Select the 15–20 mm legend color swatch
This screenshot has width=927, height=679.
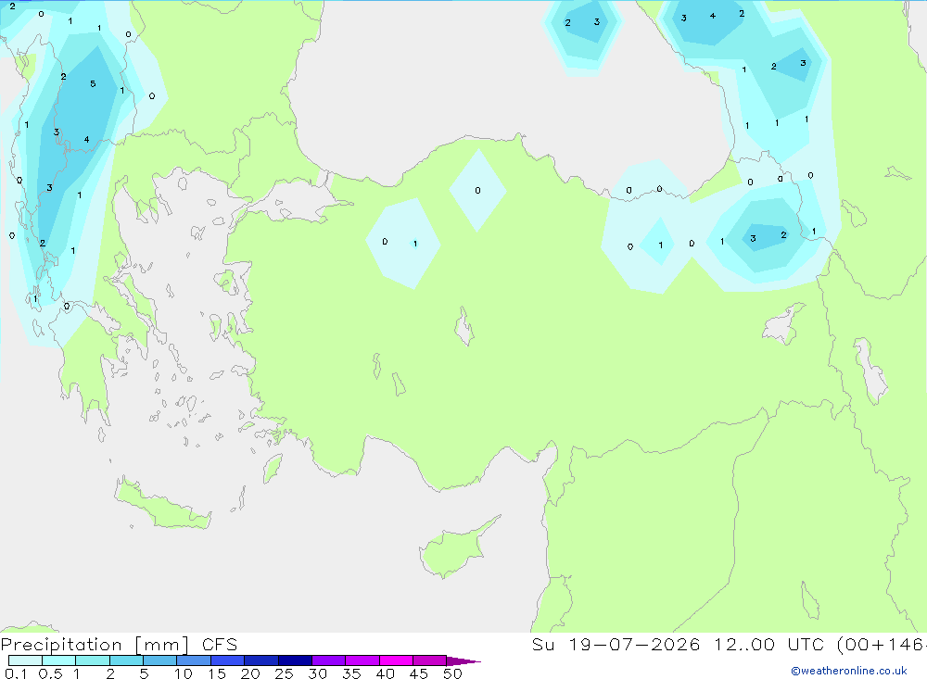[227, 660]
